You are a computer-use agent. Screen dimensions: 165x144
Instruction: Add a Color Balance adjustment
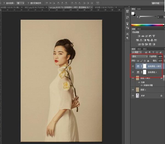coord(141,40)
